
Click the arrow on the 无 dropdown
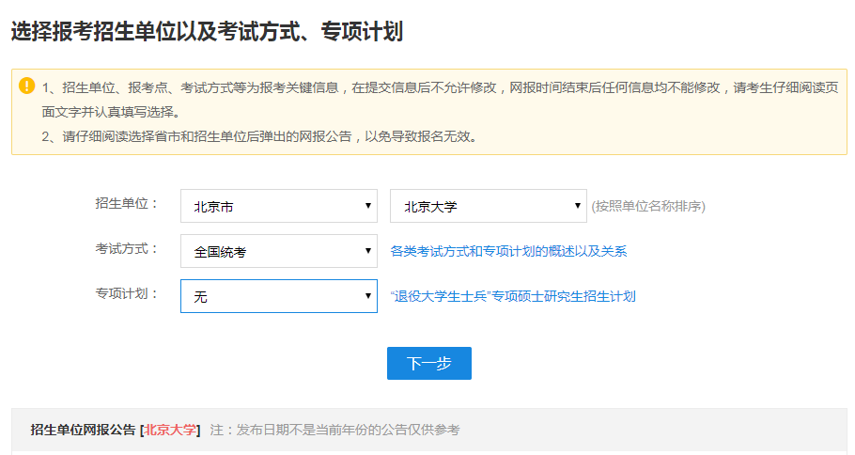[367, 296]
